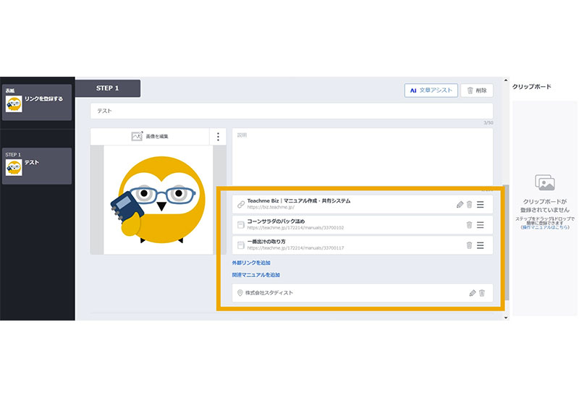579x398 pixels.
Task: Click pencil edit icon on Teachme Biz link
Action: [x=460, y=205]
